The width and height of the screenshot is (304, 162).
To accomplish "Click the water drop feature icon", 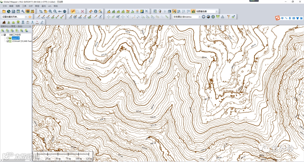I will [32, 22].
